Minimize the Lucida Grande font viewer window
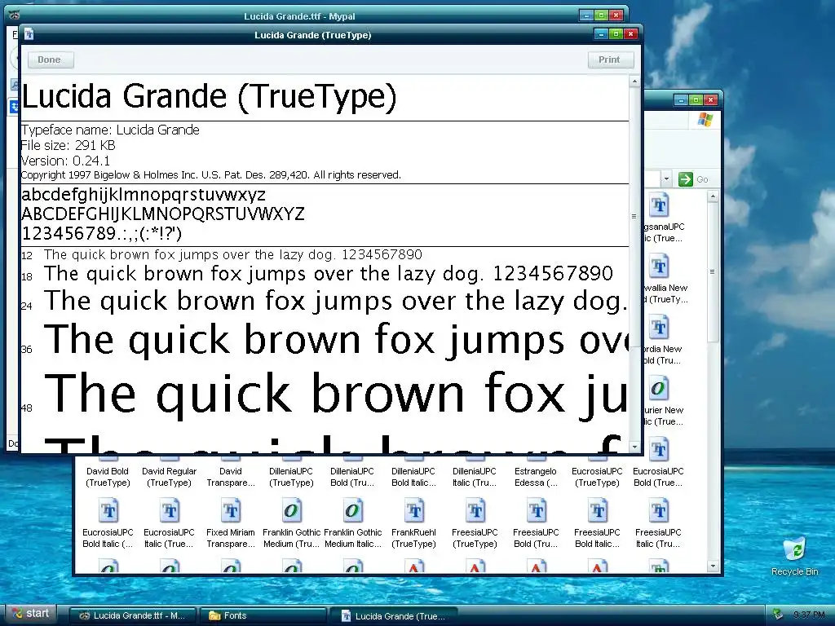 coord(601,34)
